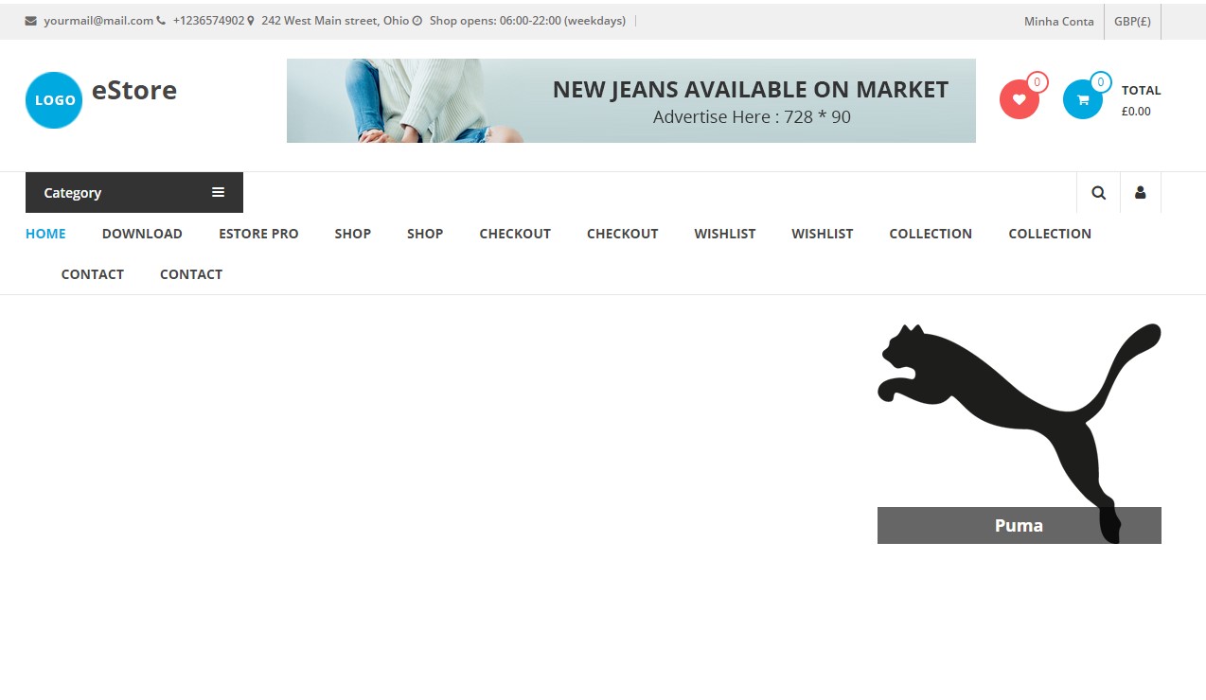1206x700 pixels.
Task: Click the +1236574902 phone number
Action: [x=208, y=21]
